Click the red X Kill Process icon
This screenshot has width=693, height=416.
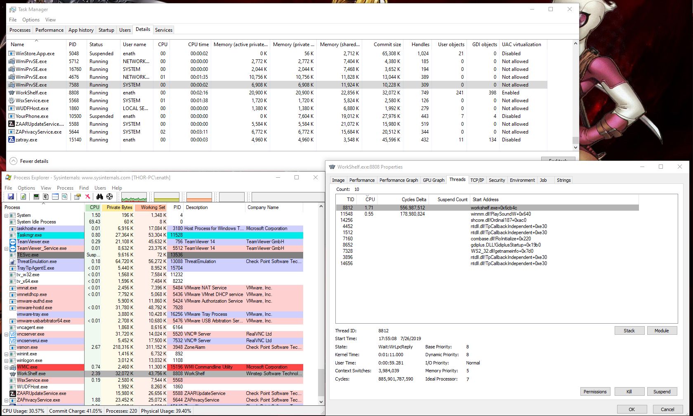[87, 197]
